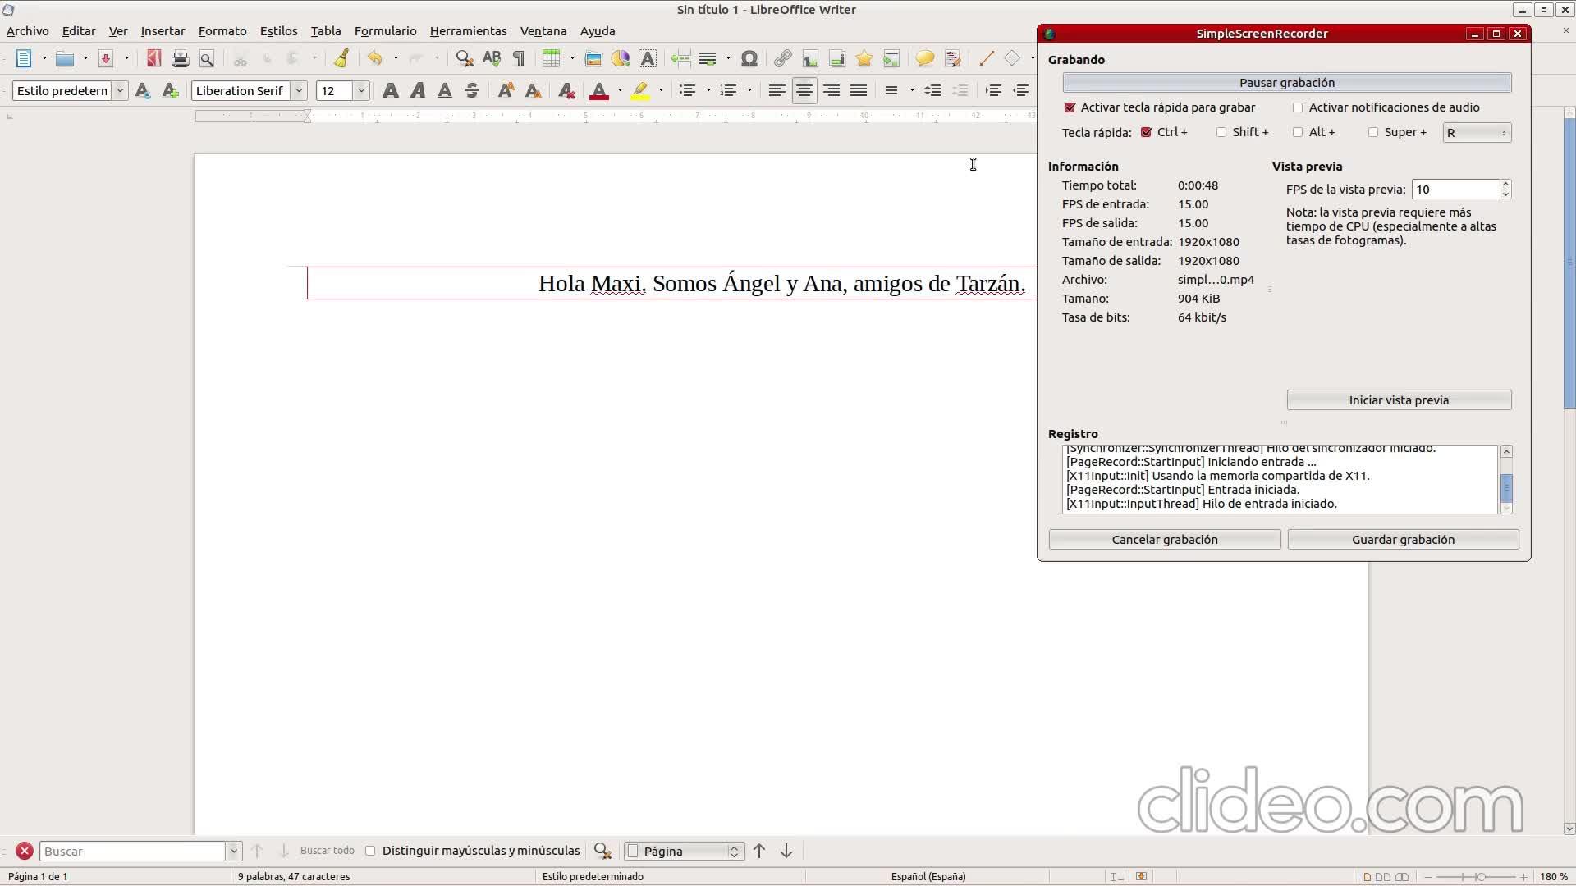
Task: Check Distinguir mayúsculas y minúsculas option
Action: pos(370,851)
